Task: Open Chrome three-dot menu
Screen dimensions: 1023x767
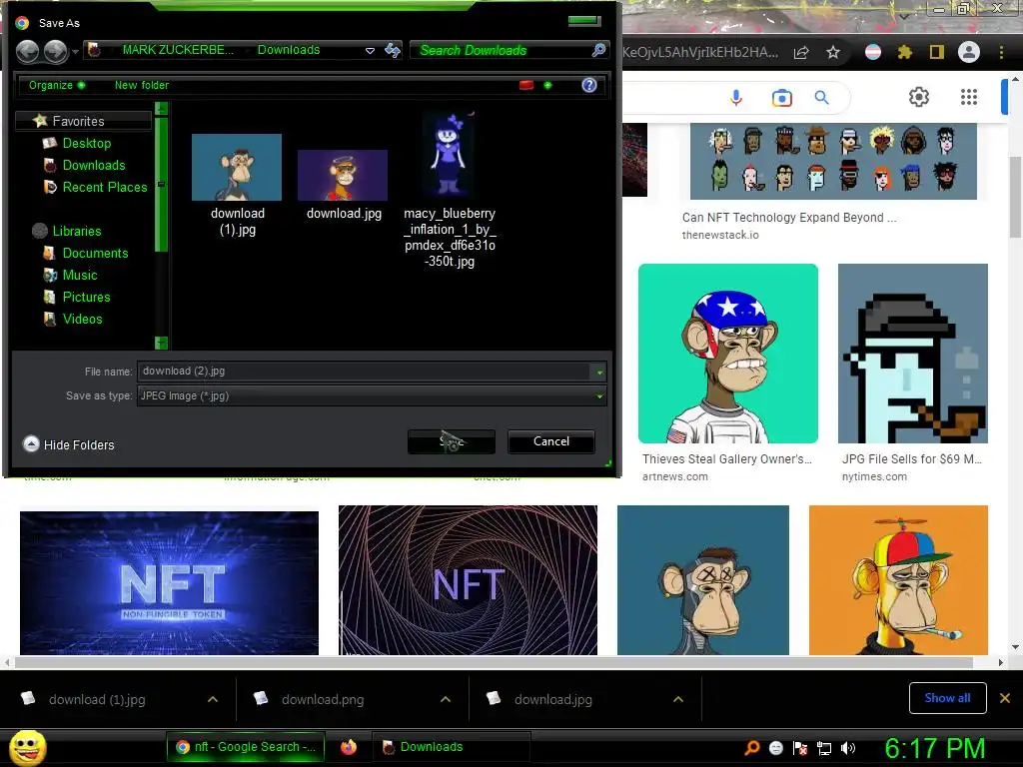Action: point(1001,52)
